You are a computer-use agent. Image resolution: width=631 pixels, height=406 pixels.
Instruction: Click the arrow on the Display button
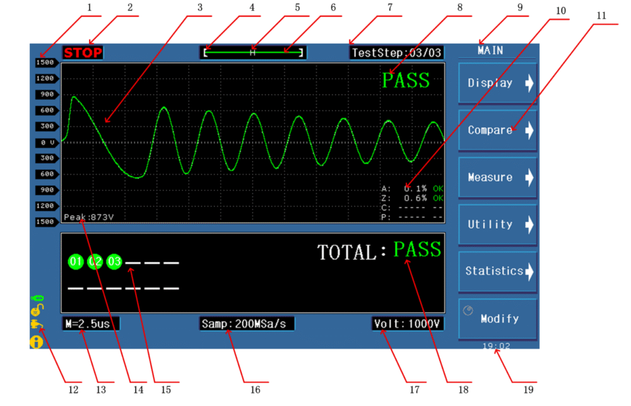point(529,83)
